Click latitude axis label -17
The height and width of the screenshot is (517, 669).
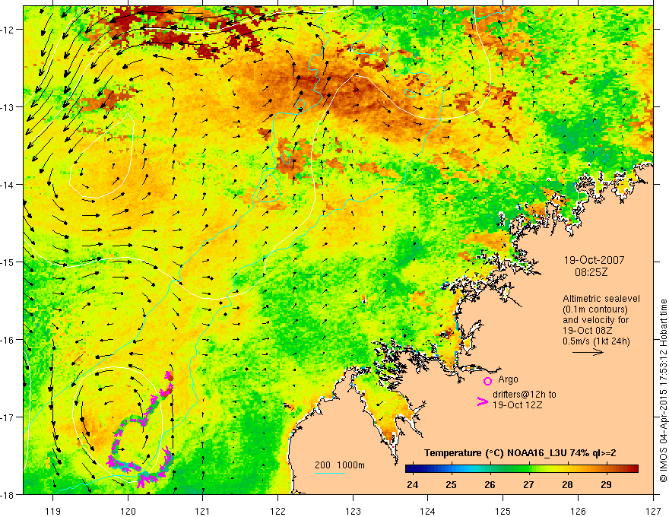[8, 417]
